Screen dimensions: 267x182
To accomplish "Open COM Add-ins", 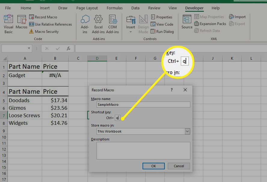I will point(112,24).
